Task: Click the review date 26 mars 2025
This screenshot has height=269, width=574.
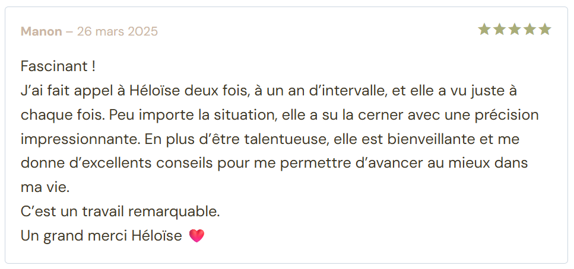Action: click(x=118, y=31)
